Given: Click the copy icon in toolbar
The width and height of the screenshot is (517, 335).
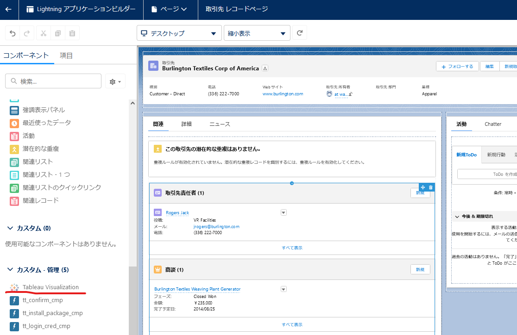Looking at the screenshot, I should (58, 33).
